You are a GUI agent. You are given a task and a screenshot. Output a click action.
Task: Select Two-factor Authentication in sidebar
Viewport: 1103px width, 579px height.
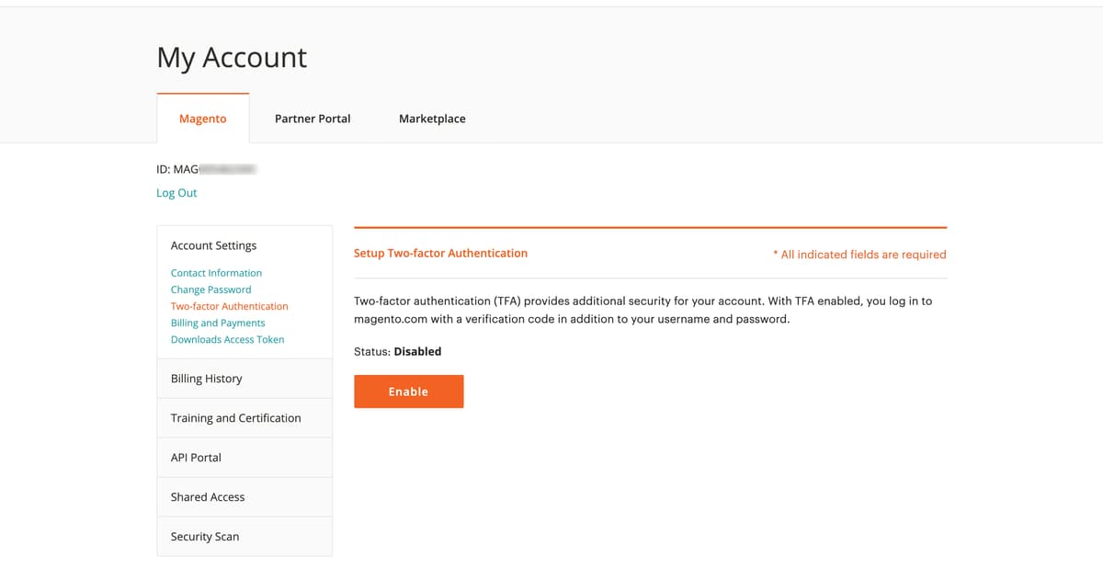(x=229, y=306)
